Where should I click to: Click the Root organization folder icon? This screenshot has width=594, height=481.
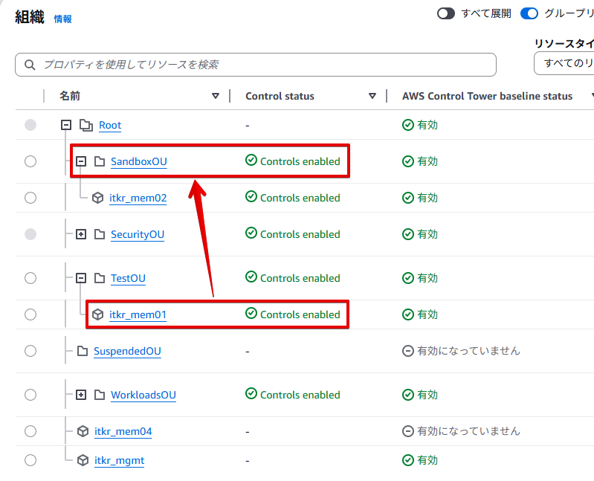(85, 125)
